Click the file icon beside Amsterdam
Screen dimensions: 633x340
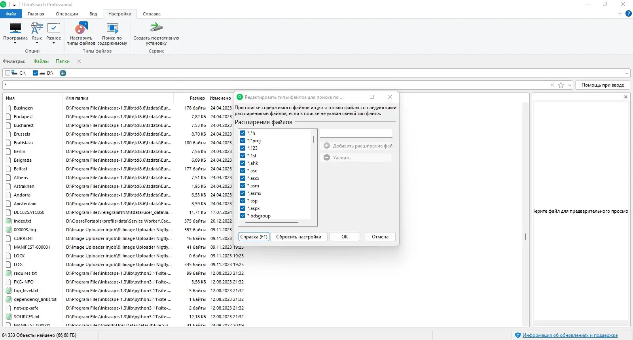(x=8, y=204)
